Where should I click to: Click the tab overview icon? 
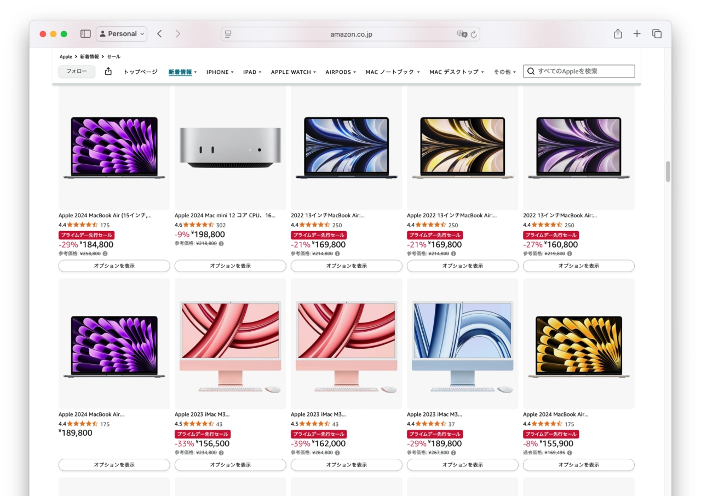(656, 33)
